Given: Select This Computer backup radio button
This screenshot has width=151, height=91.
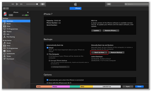Looking at the screenshot, I should click(48, 54).
